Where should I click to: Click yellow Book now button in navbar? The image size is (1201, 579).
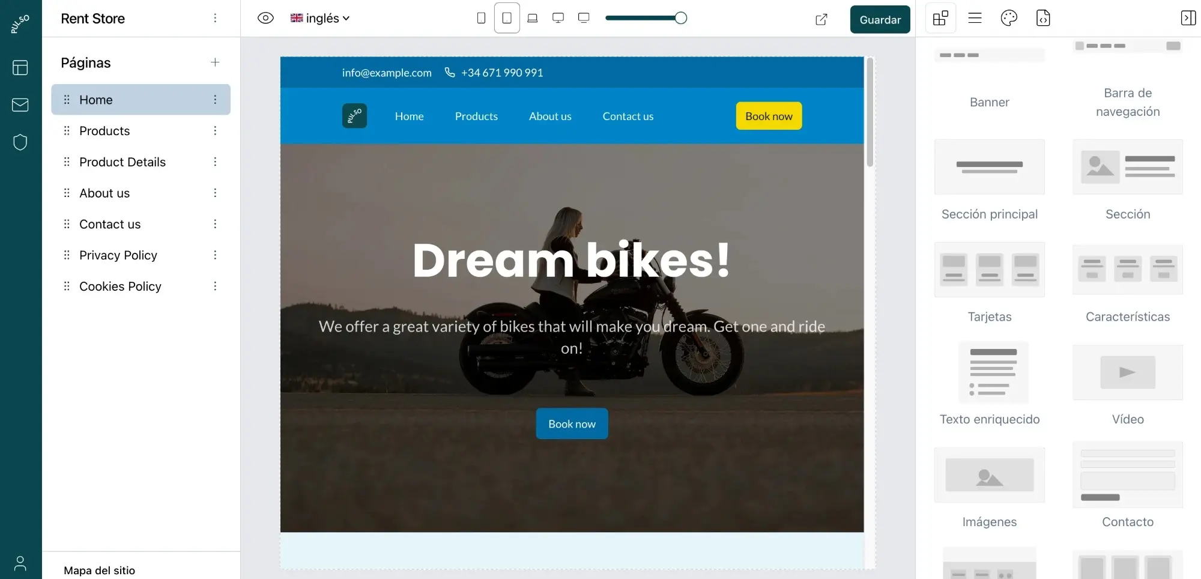pyautogui.click(x=769, y=116)
